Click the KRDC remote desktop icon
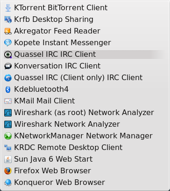170x191 pixels. click(x=8, y=148)
